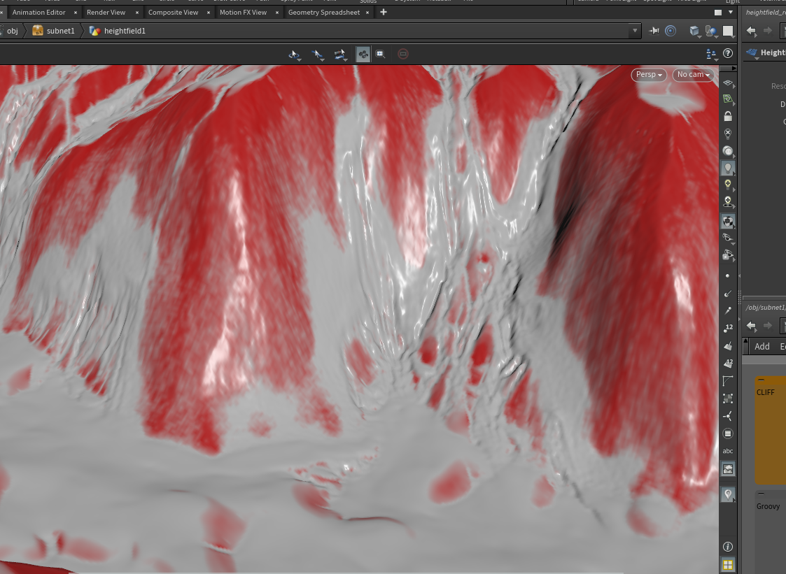
Task: Click the viewport info circle icon
Action: 728,547
